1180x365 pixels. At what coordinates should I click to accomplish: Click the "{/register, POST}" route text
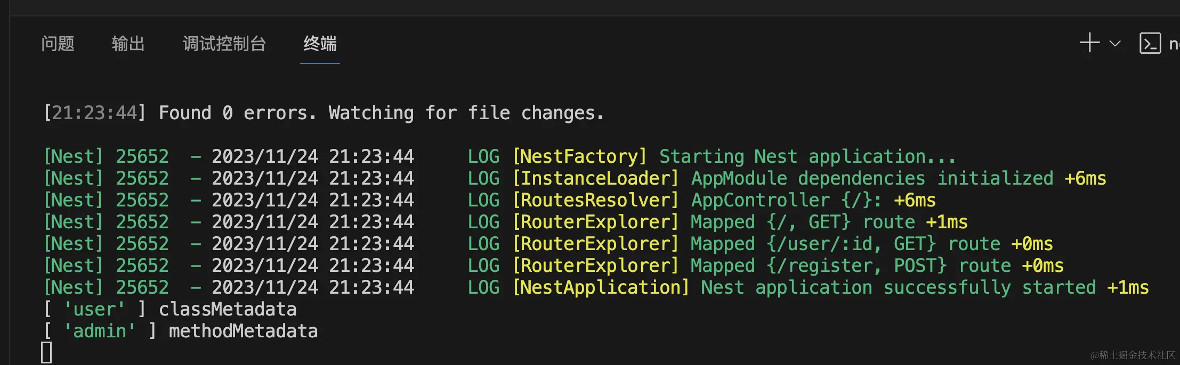coord(856,266)
